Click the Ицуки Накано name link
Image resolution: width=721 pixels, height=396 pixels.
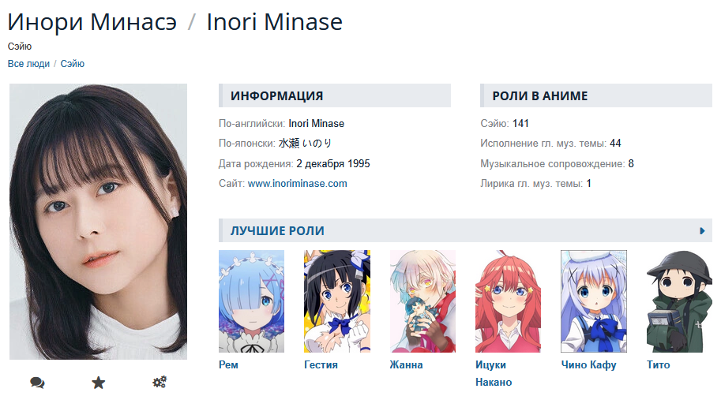pyautogui.click(x=494, y=373)
